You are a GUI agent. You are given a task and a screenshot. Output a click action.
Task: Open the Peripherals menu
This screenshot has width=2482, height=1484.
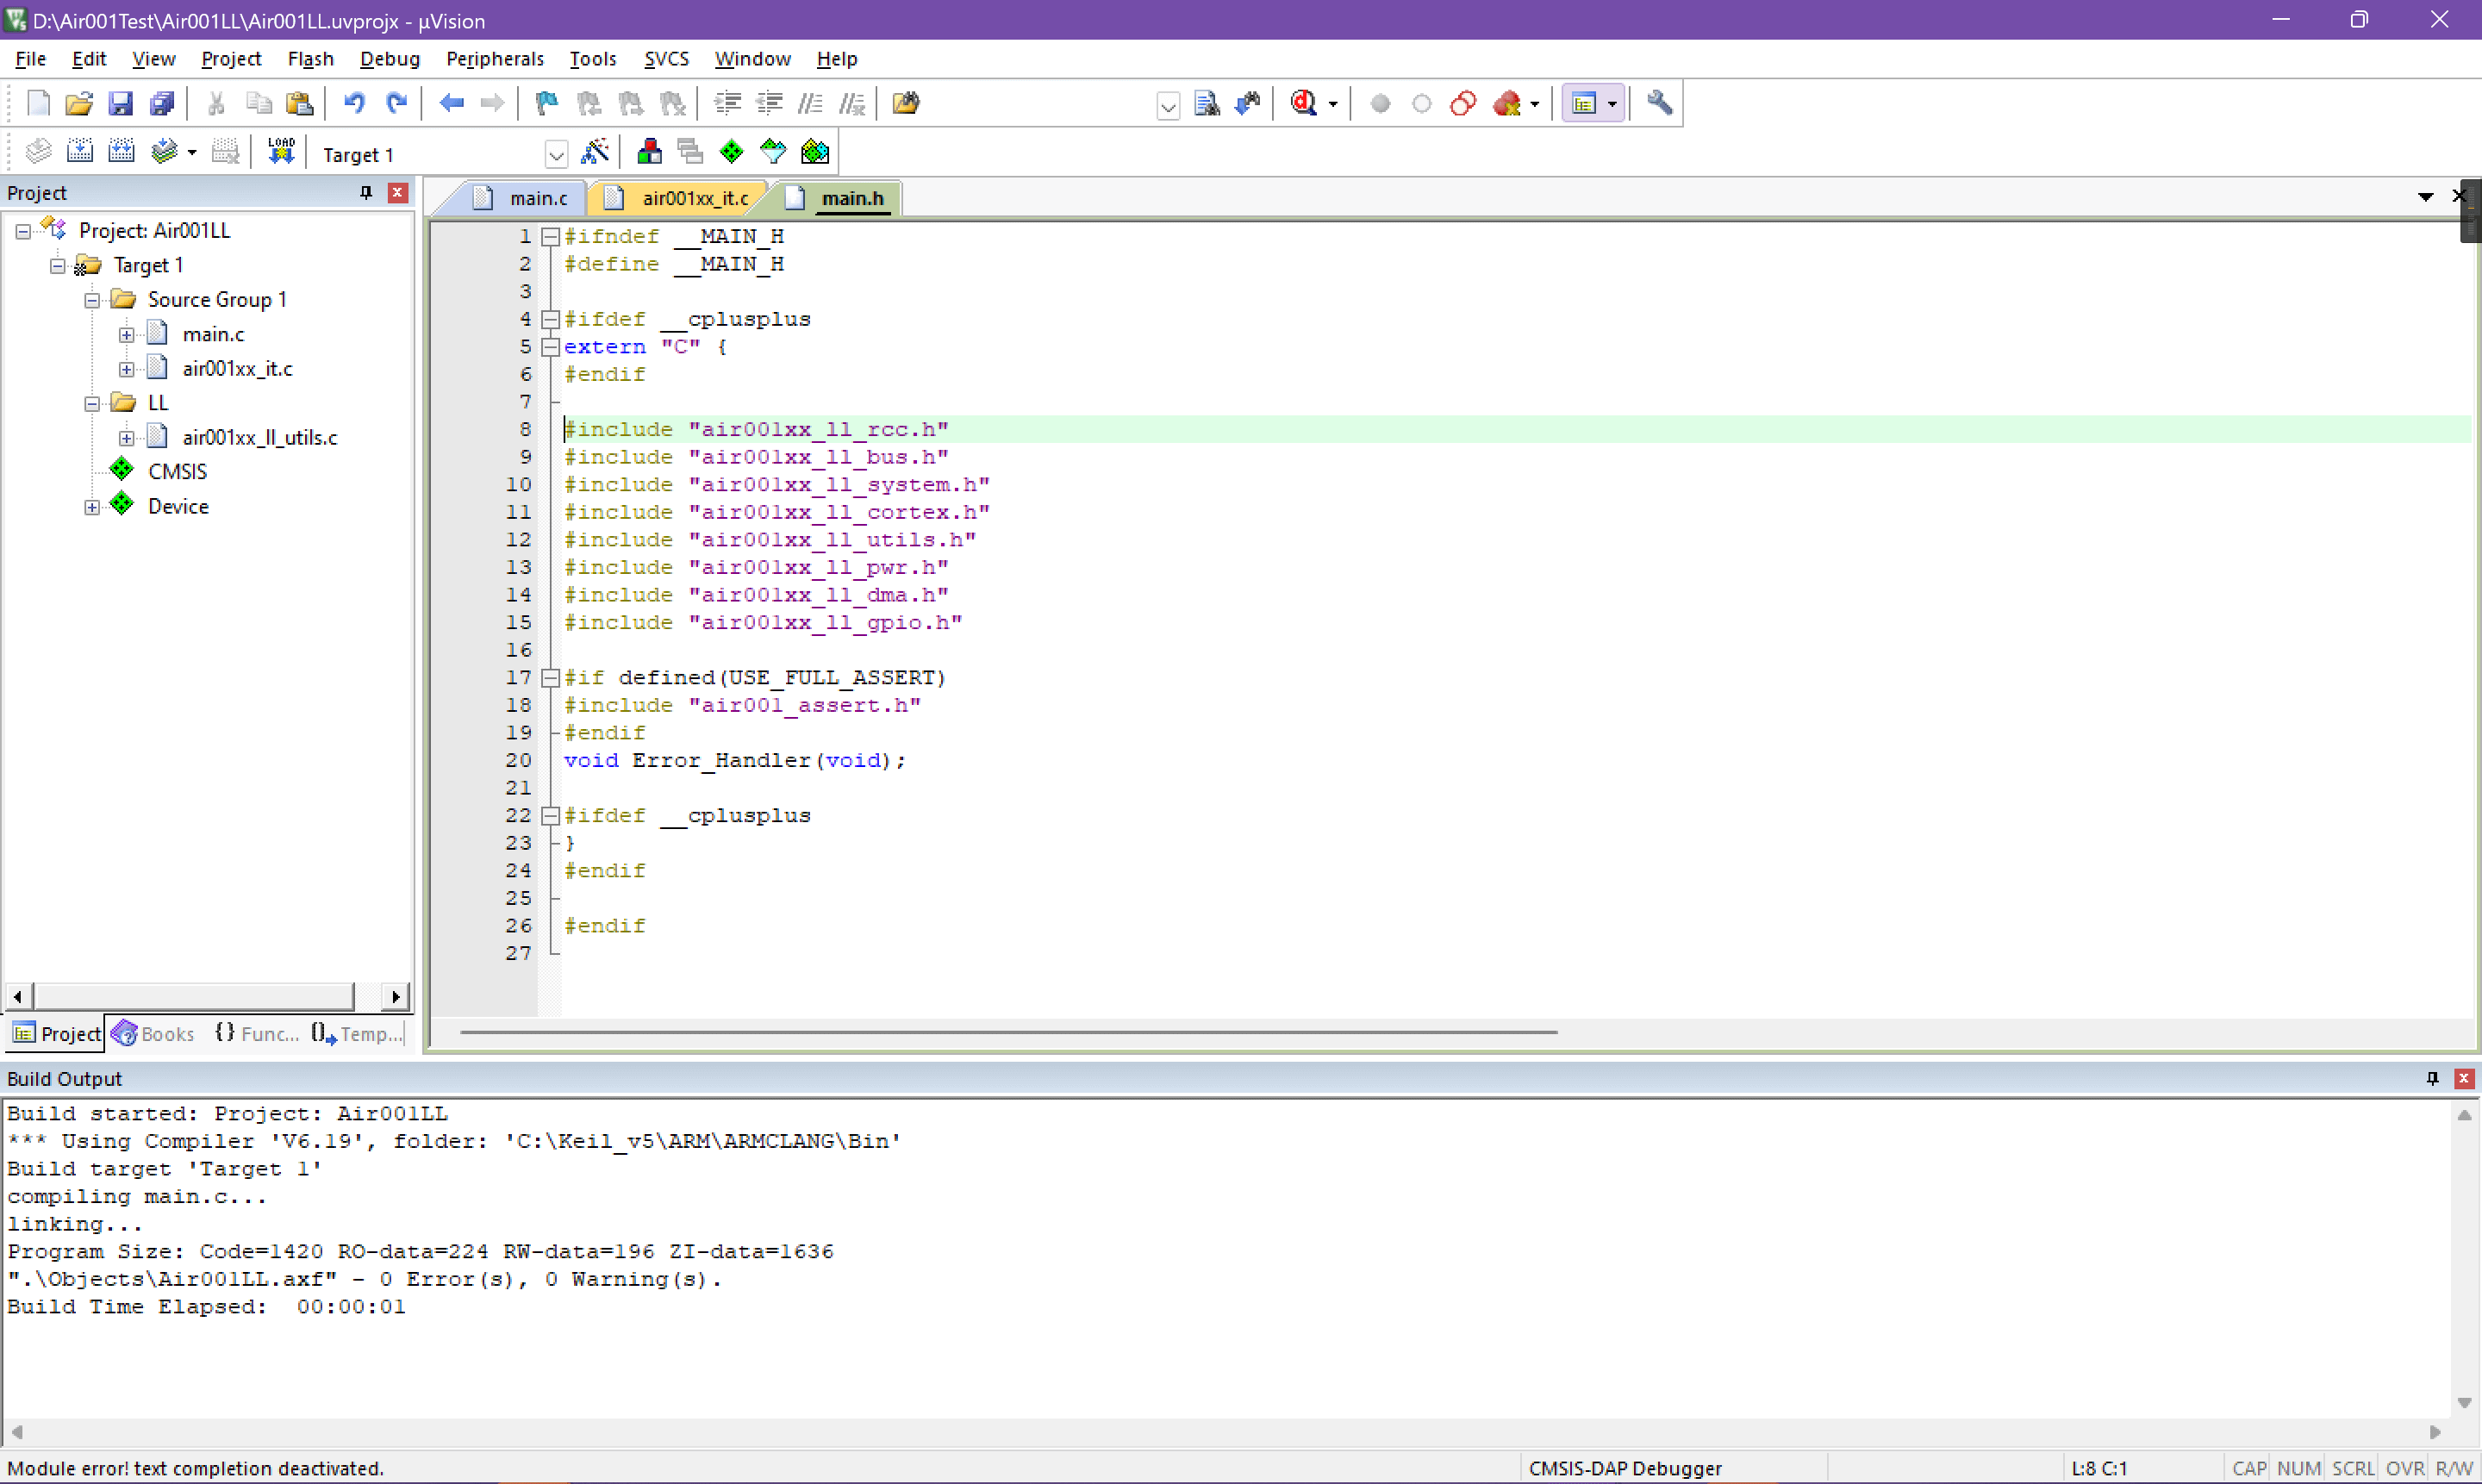(x=494, y=59)
